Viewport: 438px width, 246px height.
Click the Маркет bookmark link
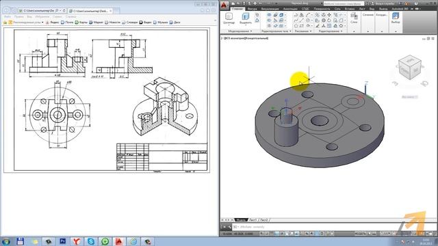click(x=96, y=23)
